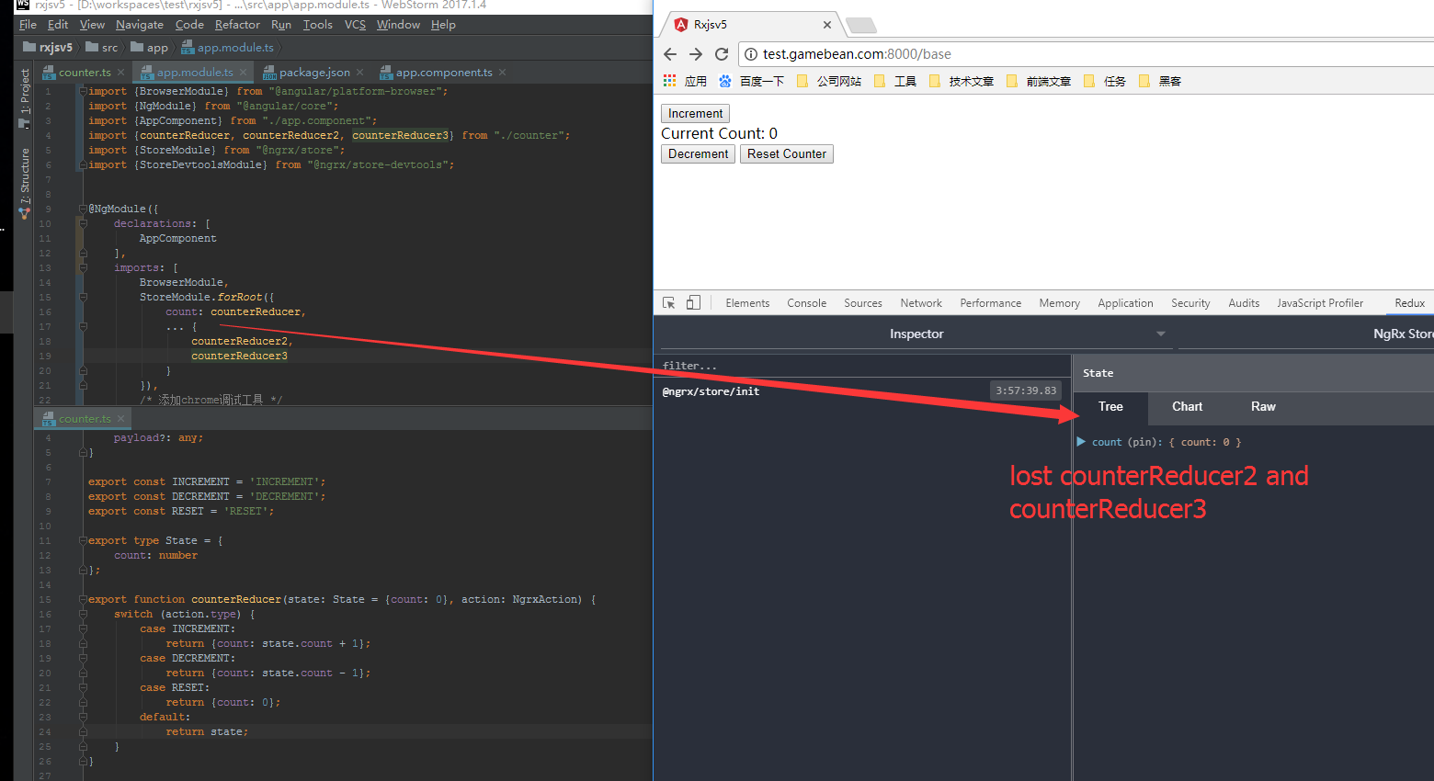Screen dimensions: 1434x781
Task: Open 工具 bookmark folder
Action: (x=895, y=81)
